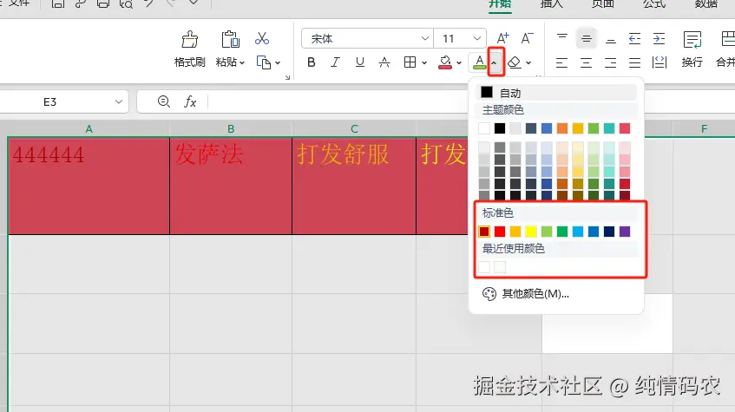The width and height of the screenshot is (735, 412).
Task: Select the cell containing 444444
Action: click(89, 186)
